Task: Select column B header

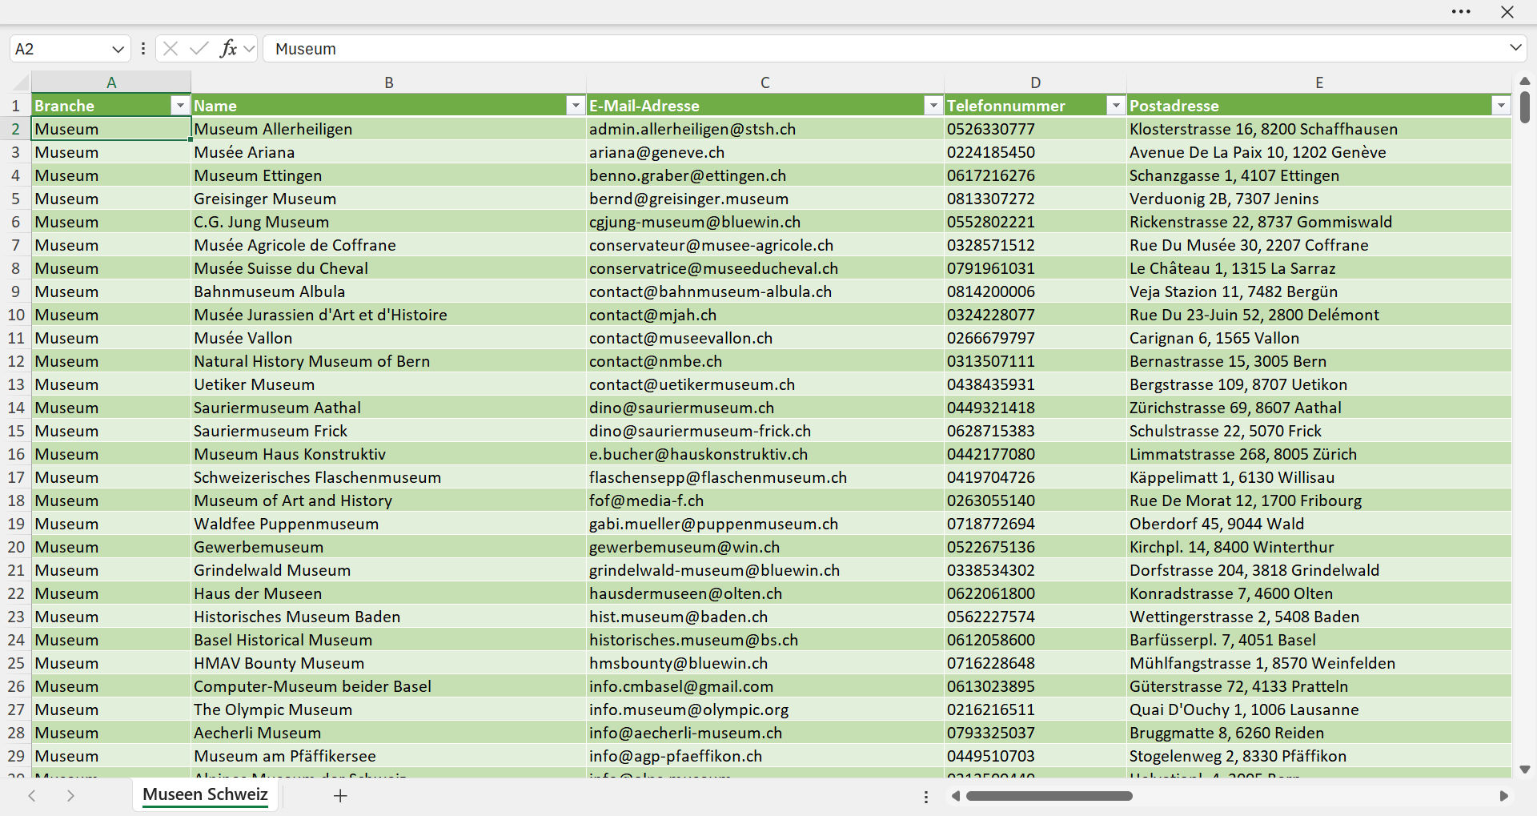Action: click(389, 82)
